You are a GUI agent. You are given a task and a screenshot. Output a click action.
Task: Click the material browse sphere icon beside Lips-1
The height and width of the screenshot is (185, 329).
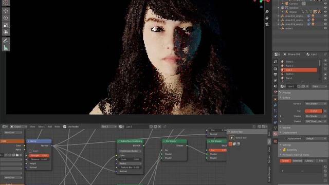point(283,86)
